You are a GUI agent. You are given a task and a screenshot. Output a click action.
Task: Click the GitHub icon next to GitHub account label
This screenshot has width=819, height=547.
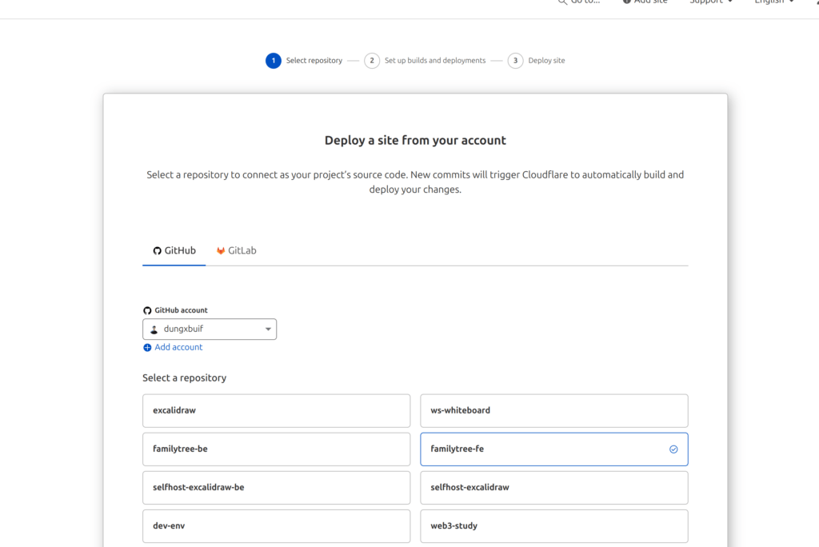click(x=147, y=310)
